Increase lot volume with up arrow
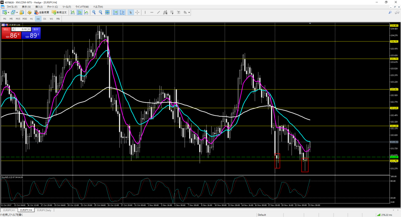 (x=29, y=29)
